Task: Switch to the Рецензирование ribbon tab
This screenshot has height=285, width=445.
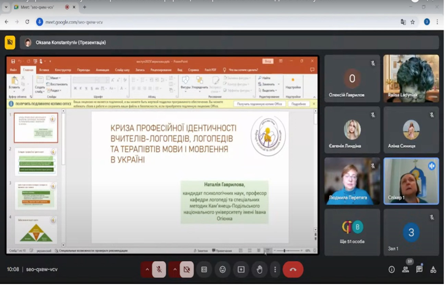Action: tap(161, 70)
